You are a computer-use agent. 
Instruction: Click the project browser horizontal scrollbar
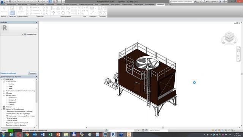click(x=11, y=128)
